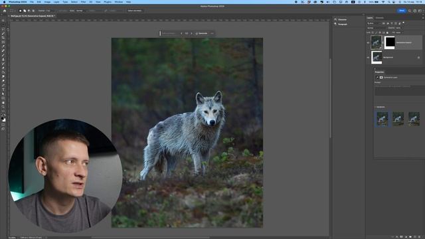This screenshot has height=239, width=425.
Task: Open the File menu
Action: 32,2
